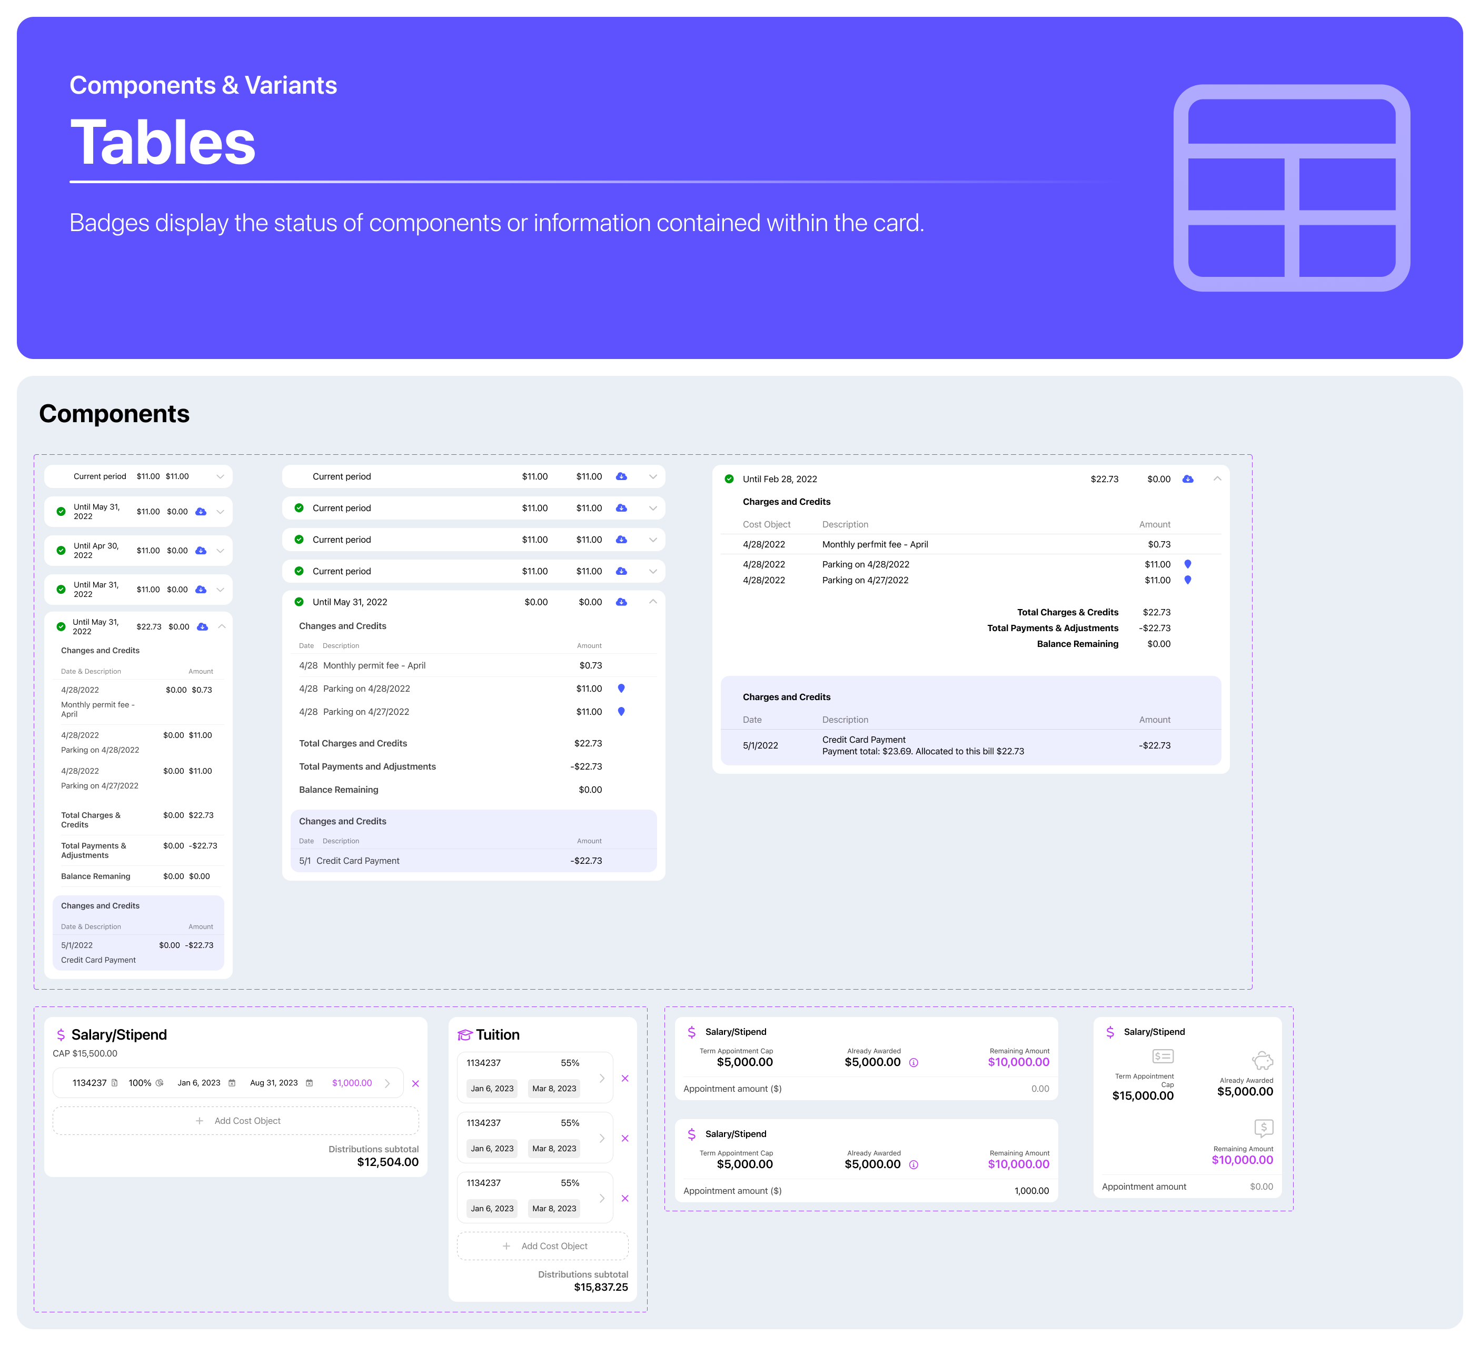Toggle green check on Until Feb 28, 2022 row
Image resolution: width=1480 pixels, height=1346 pixels.
(729, 479)
